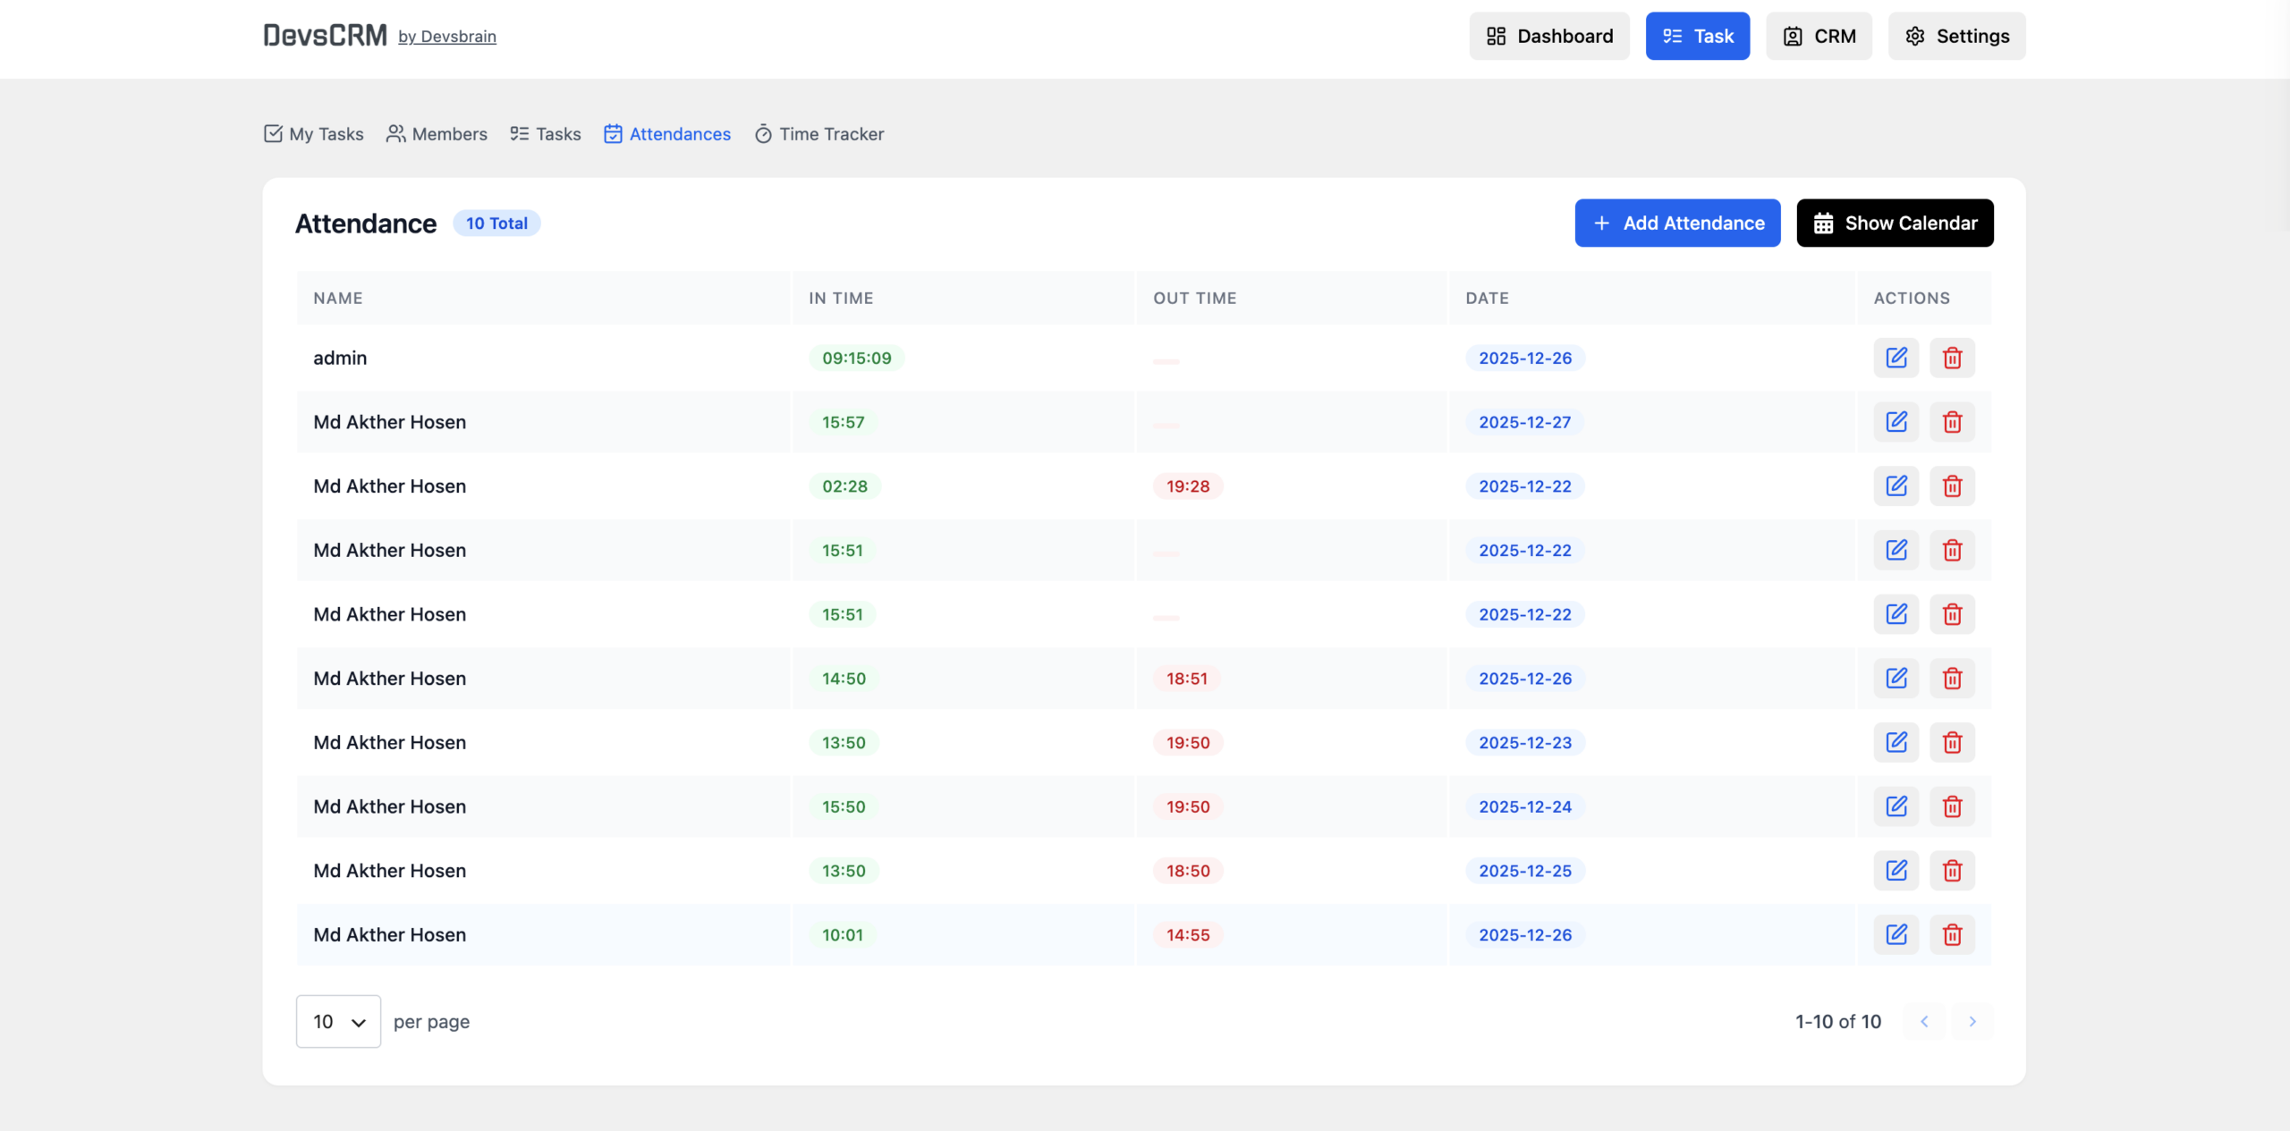Delete the 2025-12-25 attendance row
The width and height of the screenshot is (2290, 1131).
(1952, 871)
